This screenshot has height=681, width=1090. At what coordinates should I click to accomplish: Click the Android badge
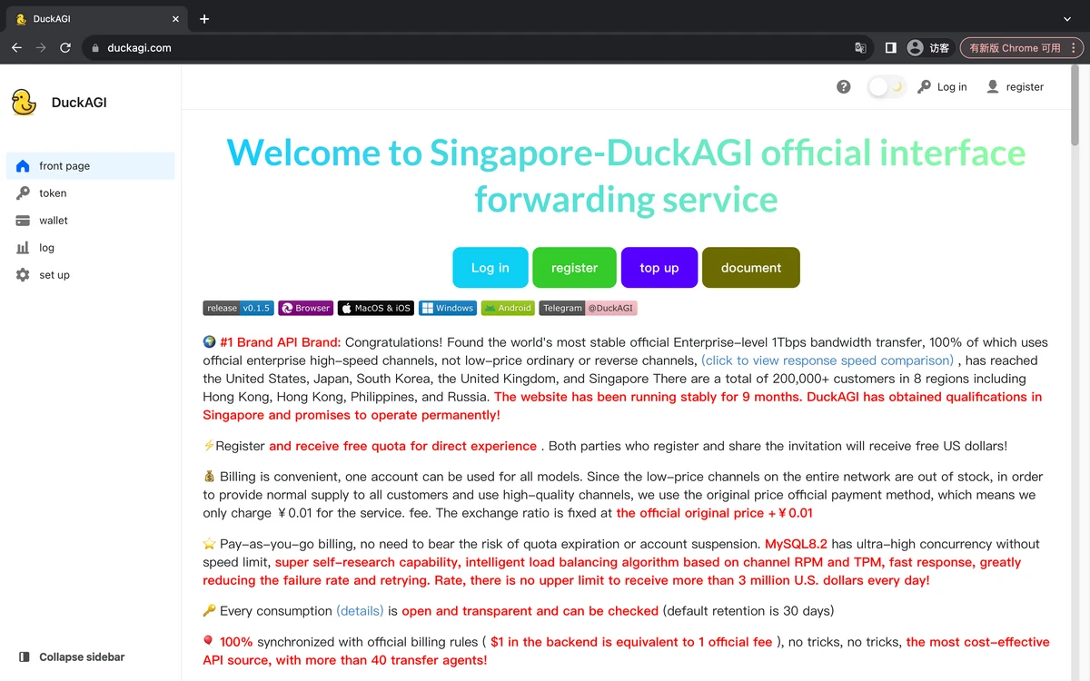[x=508, y=309]
